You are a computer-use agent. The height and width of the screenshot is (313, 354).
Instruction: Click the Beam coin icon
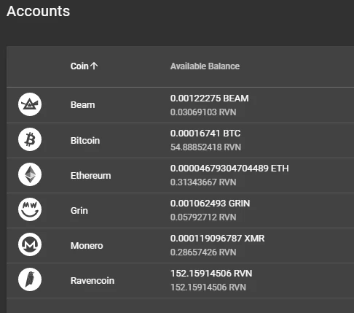coord(30,104)
